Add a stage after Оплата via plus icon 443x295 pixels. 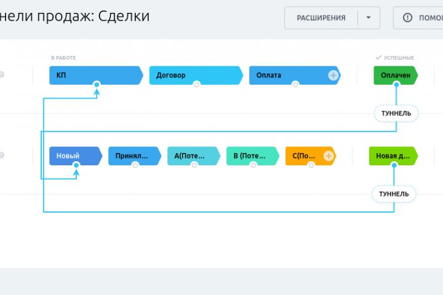tap(333, 76)
